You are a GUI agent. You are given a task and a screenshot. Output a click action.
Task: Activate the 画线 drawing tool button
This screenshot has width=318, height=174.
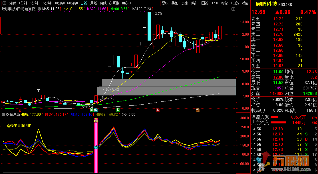pos(205,3)
